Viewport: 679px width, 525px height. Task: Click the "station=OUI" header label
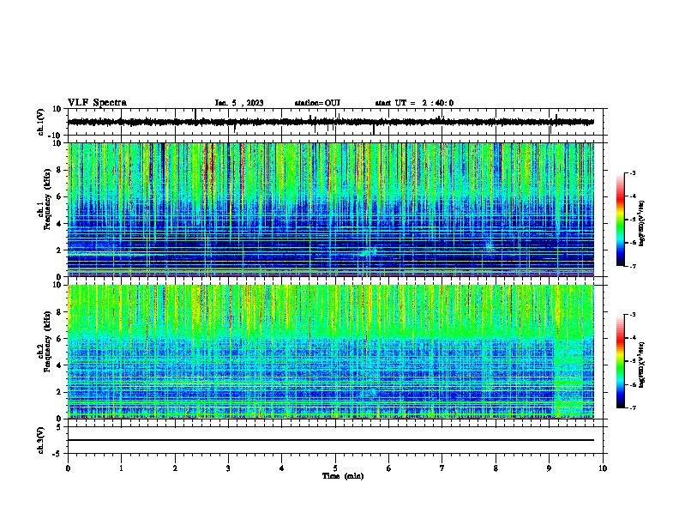point(317,103)
